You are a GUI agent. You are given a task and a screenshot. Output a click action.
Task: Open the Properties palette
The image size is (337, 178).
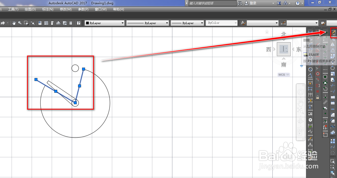[40, 23]
